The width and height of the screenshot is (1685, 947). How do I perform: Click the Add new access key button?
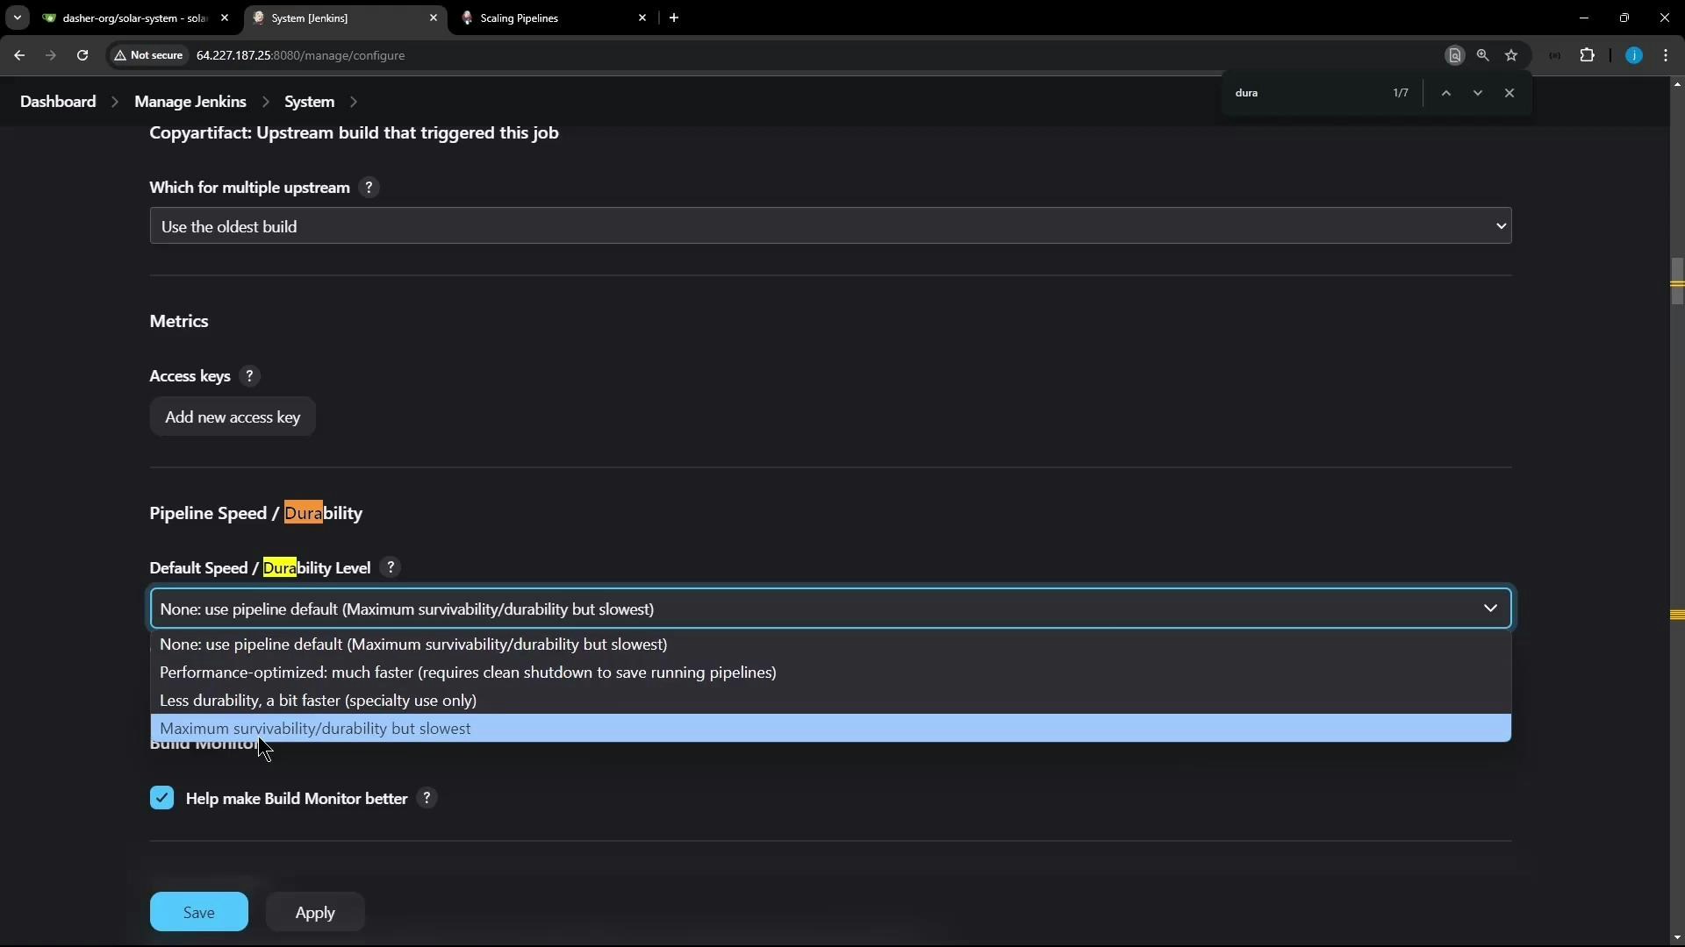pos(233,417)
